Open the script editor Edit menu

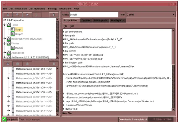(x=72, y=26)
